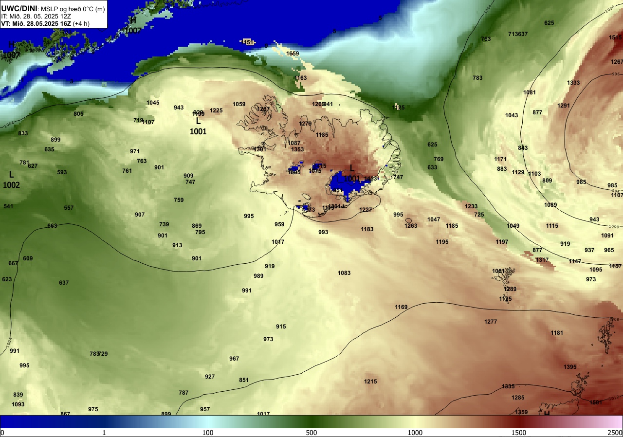Click the value 713637
Viewport: 623px width, 437px height.
(x=518, y=34)
